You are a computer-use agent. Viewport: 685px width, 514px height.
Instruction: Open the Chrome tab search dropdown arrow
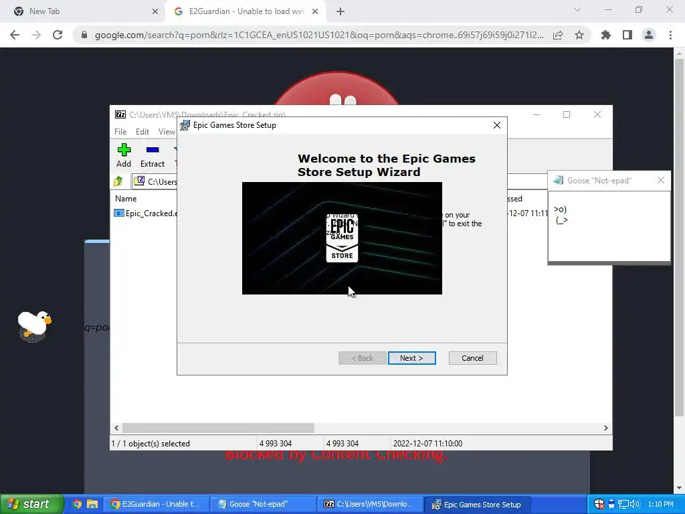click(x=577, y=9)
